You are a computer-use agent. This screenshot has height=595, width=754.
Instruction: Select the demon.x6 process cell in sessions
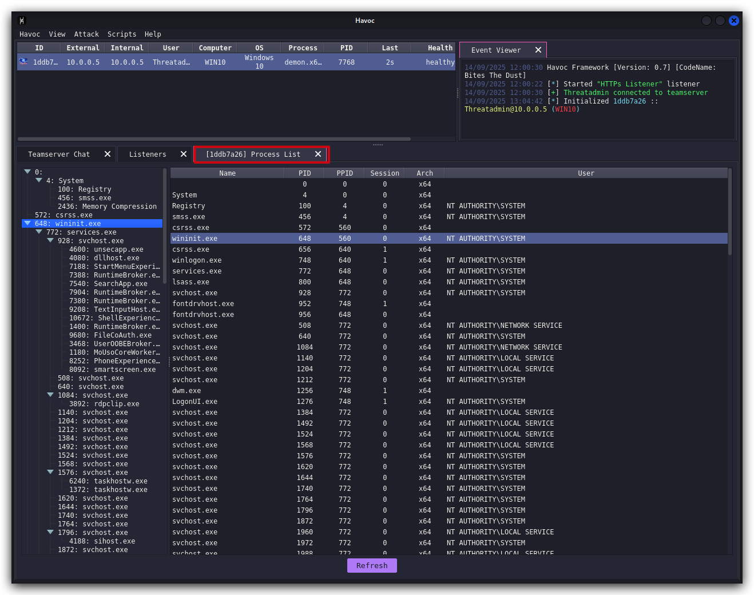[x=303, y=62]
